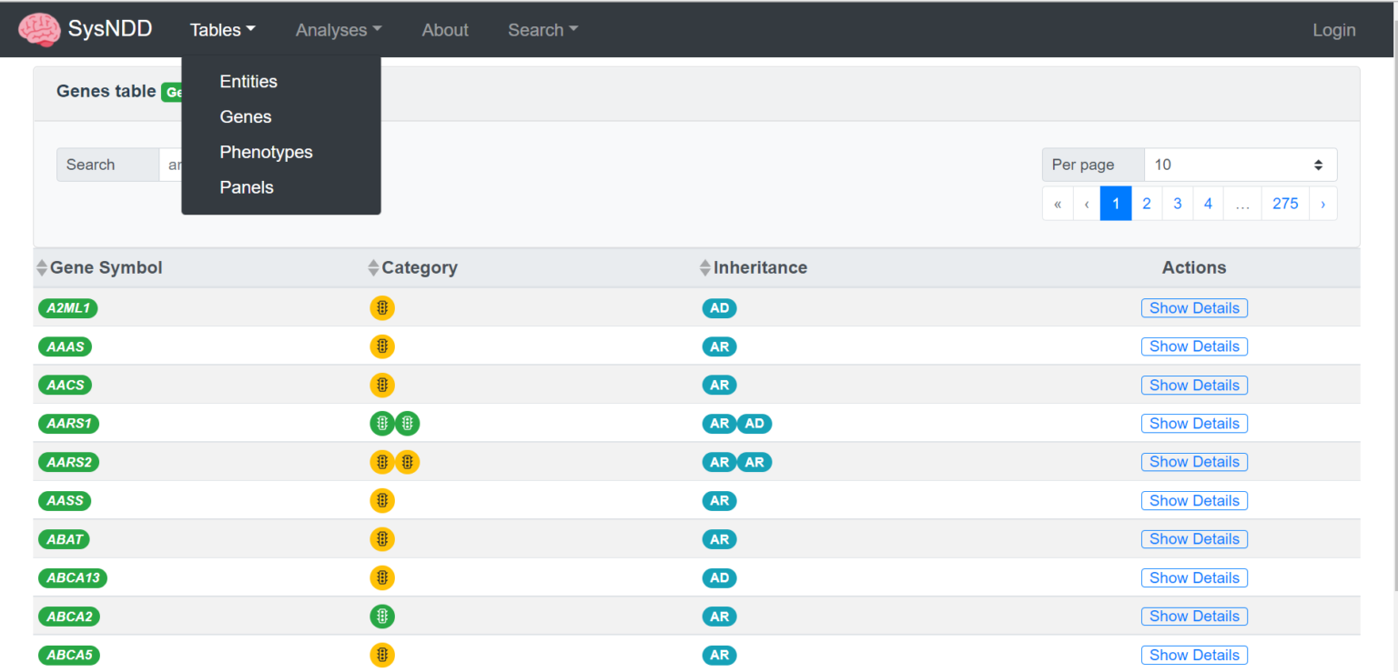Sort the Category column using sort arrows
This screenshot has width=1398, height=672.
(373, 268)
